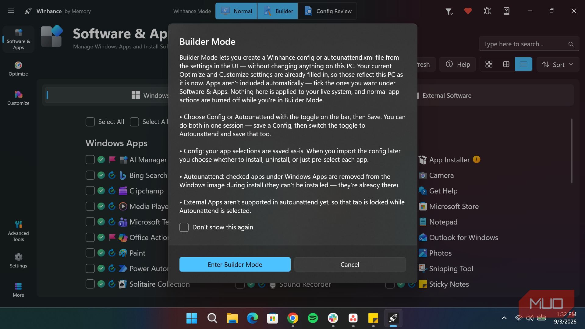The height and width of the screenshot is (329, 585).
Task: Open Winhance Settings from the sidebar
Action: pos(18,261)
